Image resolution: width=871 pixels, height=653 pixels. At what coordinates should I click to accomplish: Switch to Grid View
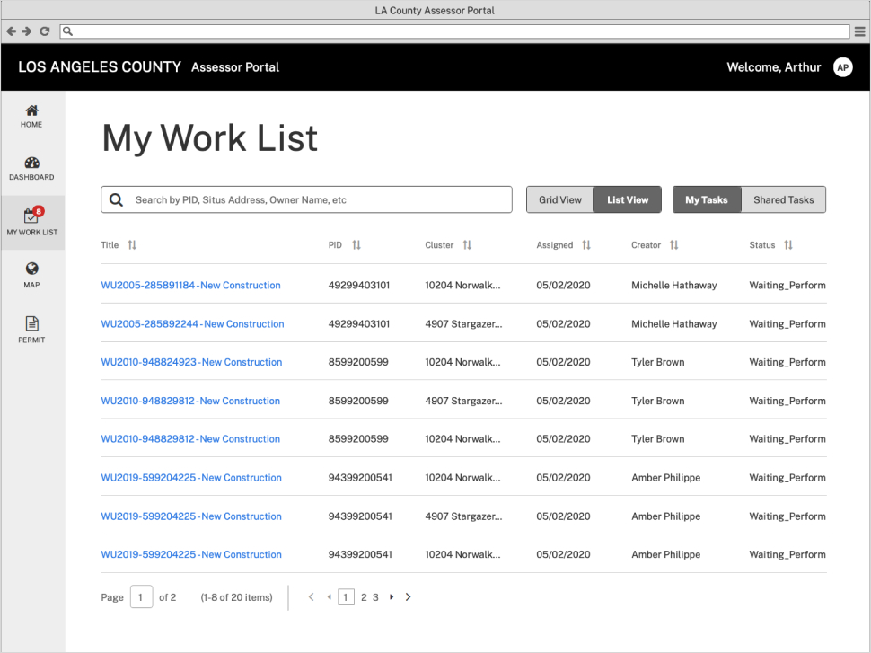(559, 199)
